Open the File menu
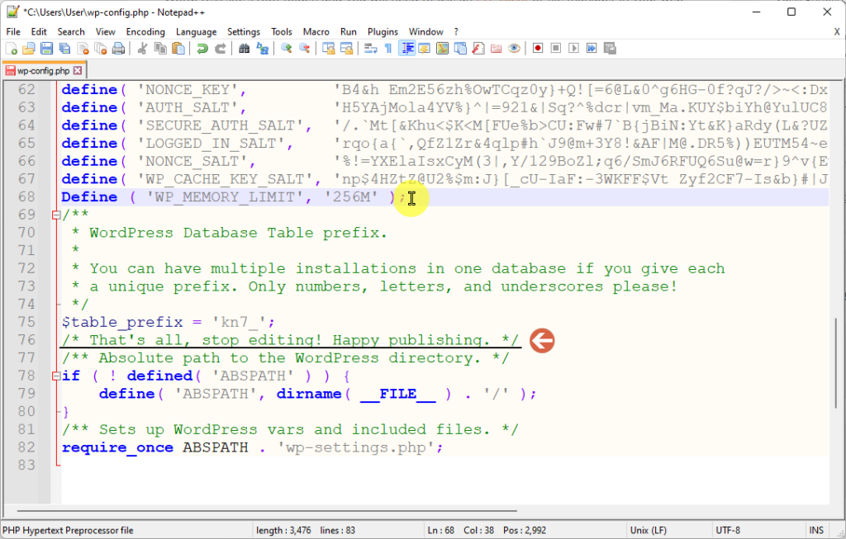 pos(13,32)
